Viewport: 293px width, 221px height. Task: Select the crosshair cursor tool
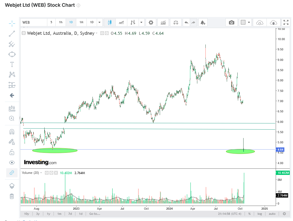point(12,23)
